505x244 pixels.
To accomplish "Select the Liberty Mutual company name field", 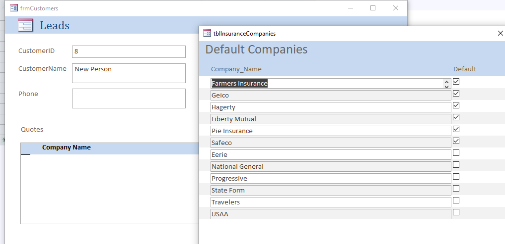I will [331, 119].
